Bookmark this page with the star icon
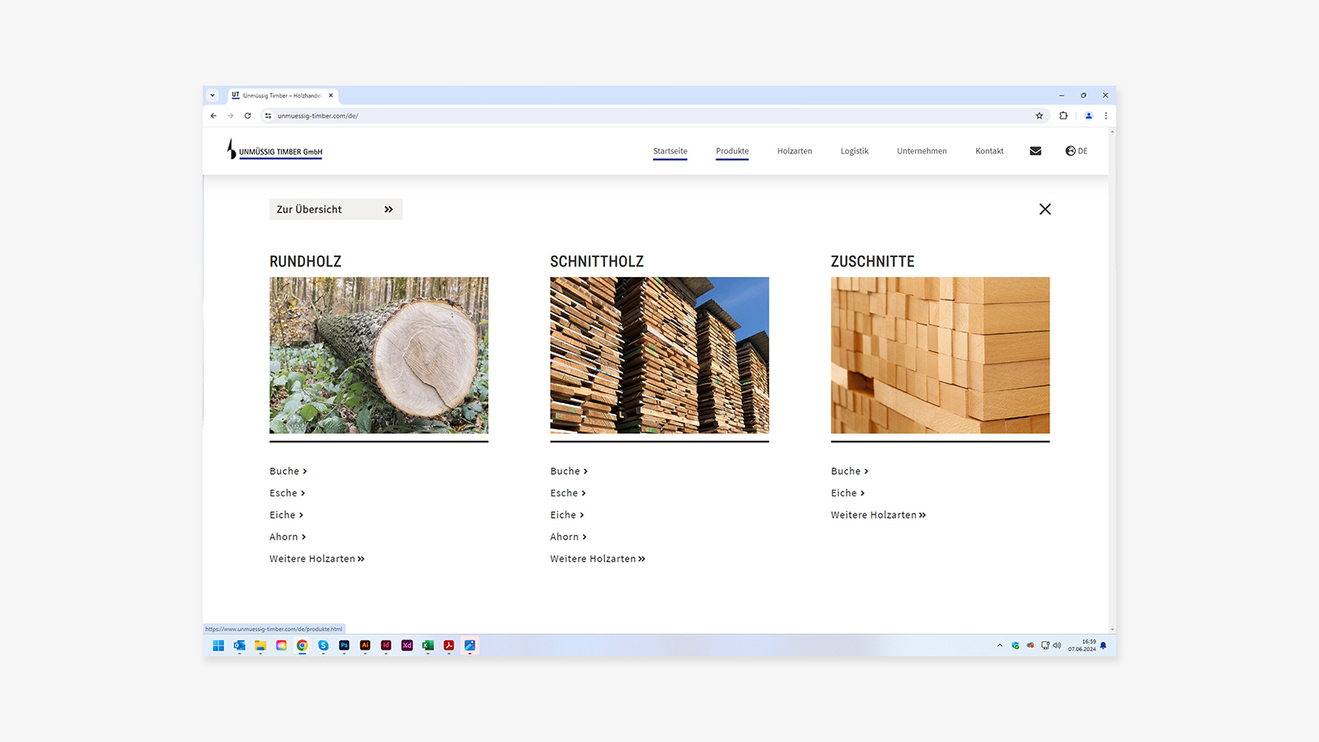The image size is (1319, 742). [x=1040, y=116]
